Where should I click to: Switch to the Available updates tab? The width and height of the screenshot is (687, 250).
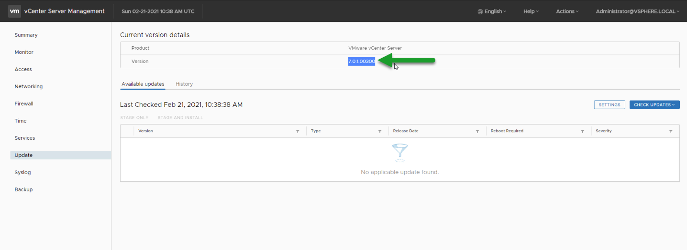pos(143,84)
